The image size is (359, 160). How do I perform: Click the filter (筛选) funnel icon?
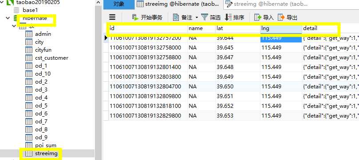pos(205,17)
